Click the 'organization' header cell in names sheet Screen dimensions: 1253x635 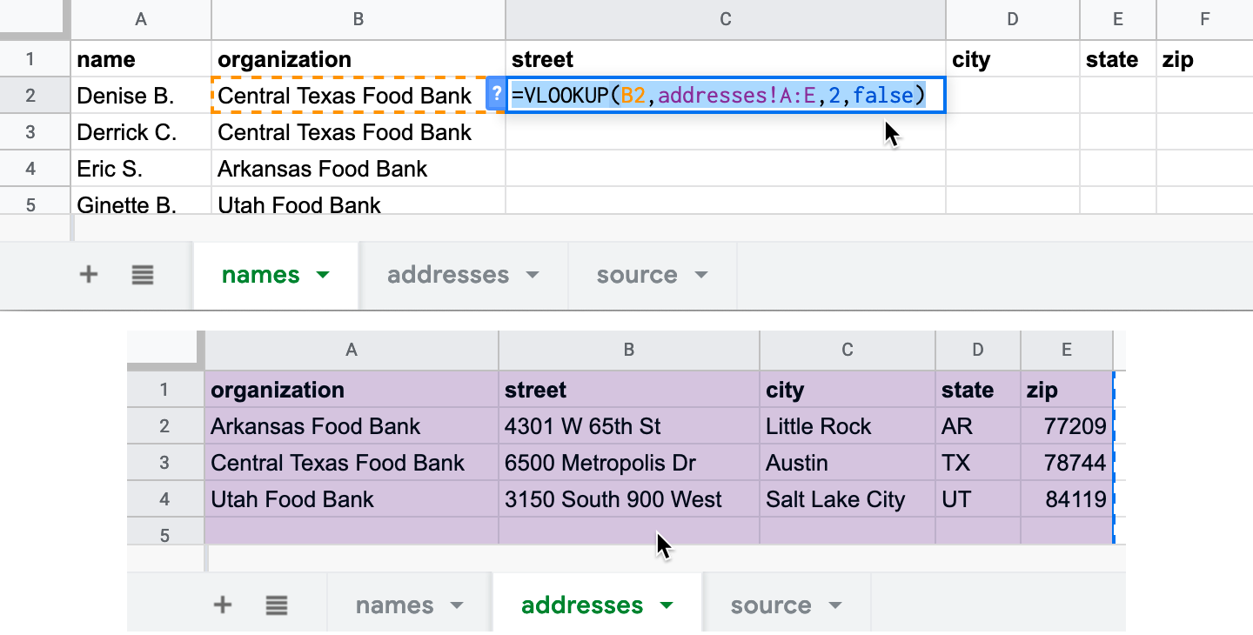[358, 59]
